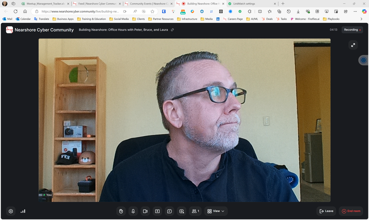The width and height of the screenshot is (369, 220).
Task: Toggle split screen view
Action: [x=260, y=12]
